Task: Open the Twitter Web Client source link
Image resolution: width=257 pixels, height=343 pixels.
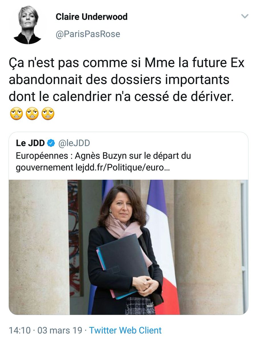Action: tap(125, 330)
